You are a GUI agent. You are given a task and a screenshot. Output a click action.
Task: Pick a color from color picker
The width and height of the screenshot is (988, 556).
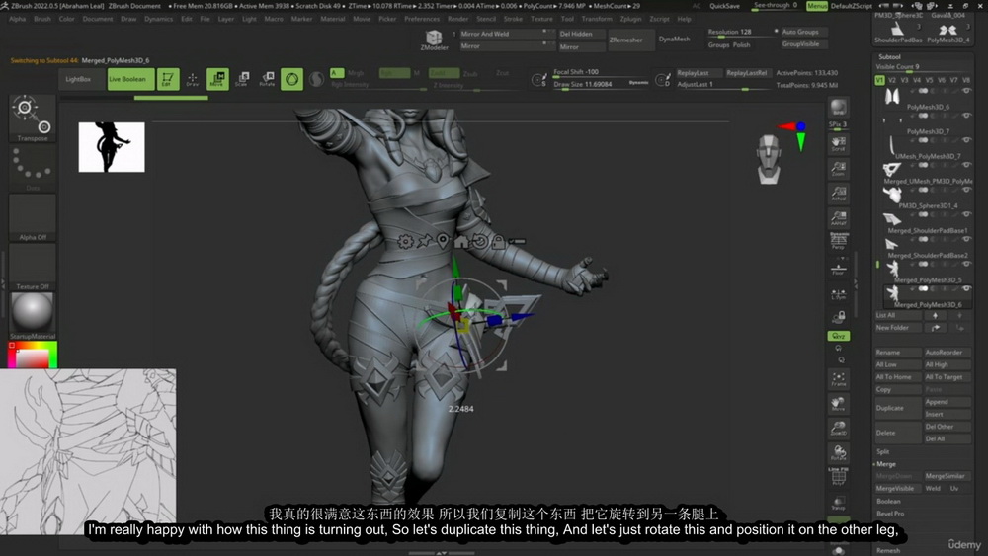(33, 356)
